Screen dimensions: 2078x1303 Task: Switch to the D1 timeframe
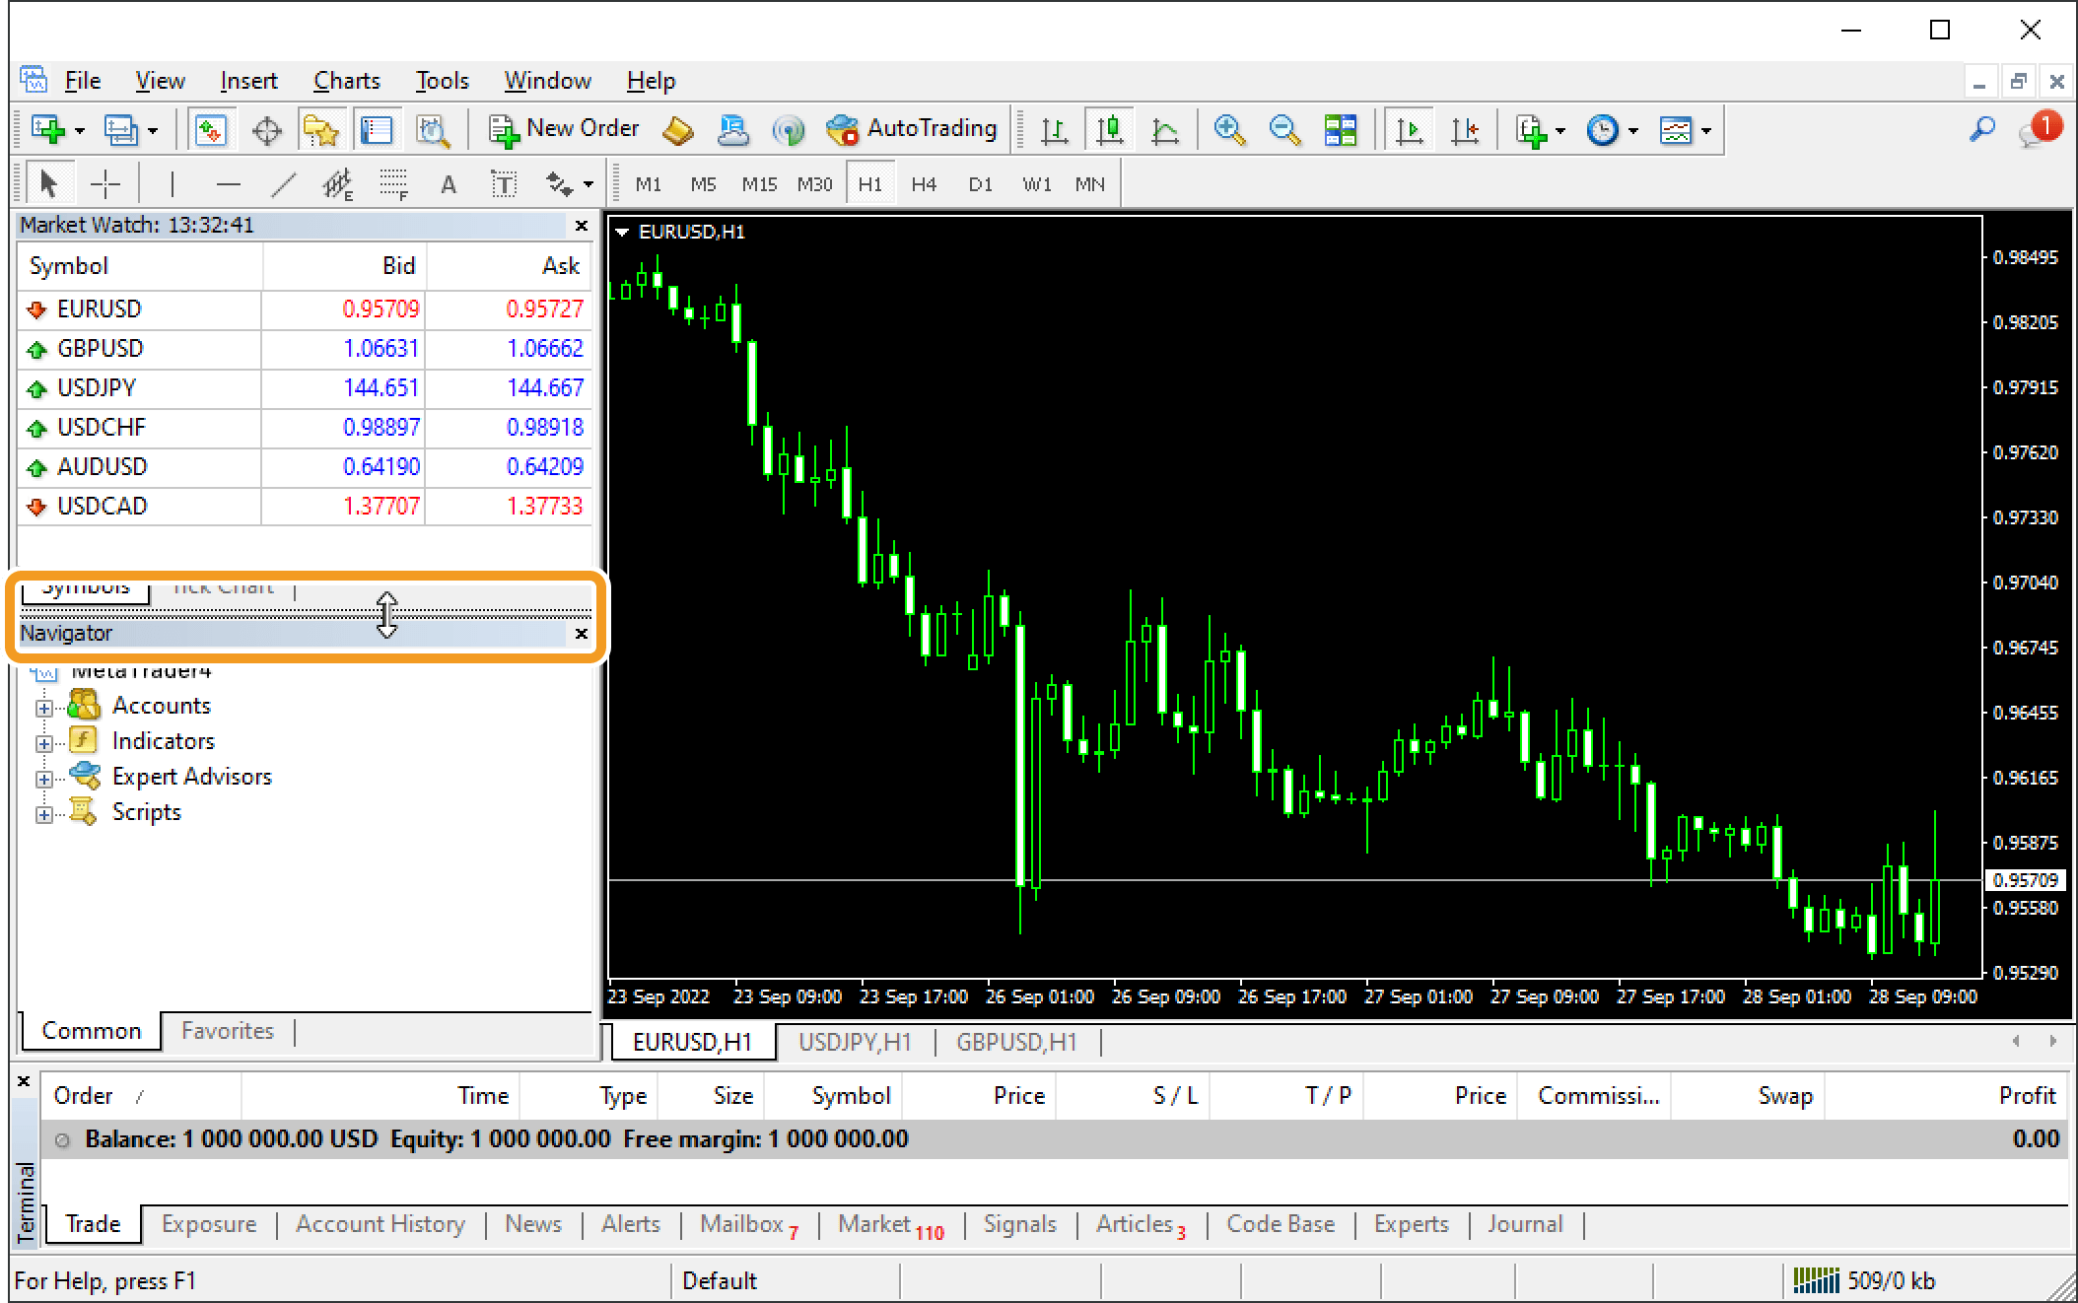click(x=976, y=184)
